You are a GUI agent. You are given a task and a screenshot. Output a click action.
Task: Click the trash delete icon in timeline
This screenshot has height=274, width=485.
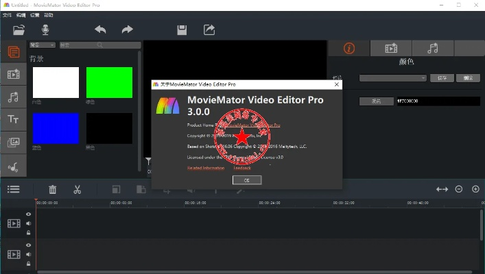(x=53, y=189)
